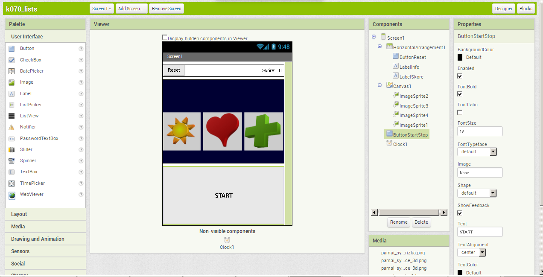This screenshot has height=277, width=543.
Task: Select the heart image sprite on canvas
Action: [x=222, y=131]
